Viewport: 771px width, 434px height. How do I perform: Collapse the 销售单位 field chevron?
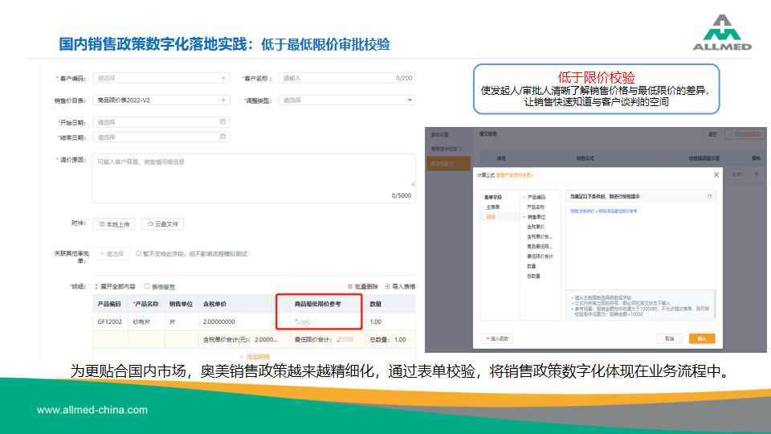(524, 217)
